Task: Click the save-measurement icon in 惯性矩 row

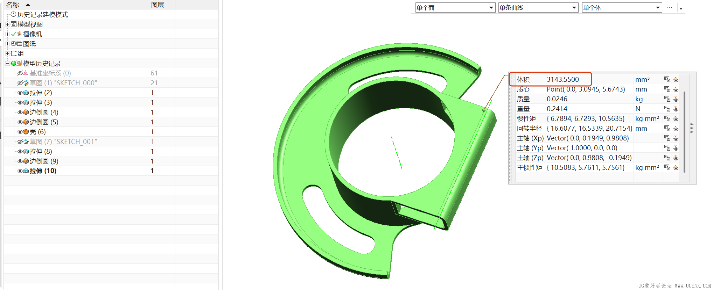Action: (667, 119)
